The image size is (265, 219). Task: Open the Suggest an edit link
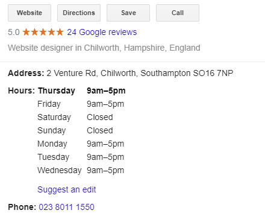(67, 189)
